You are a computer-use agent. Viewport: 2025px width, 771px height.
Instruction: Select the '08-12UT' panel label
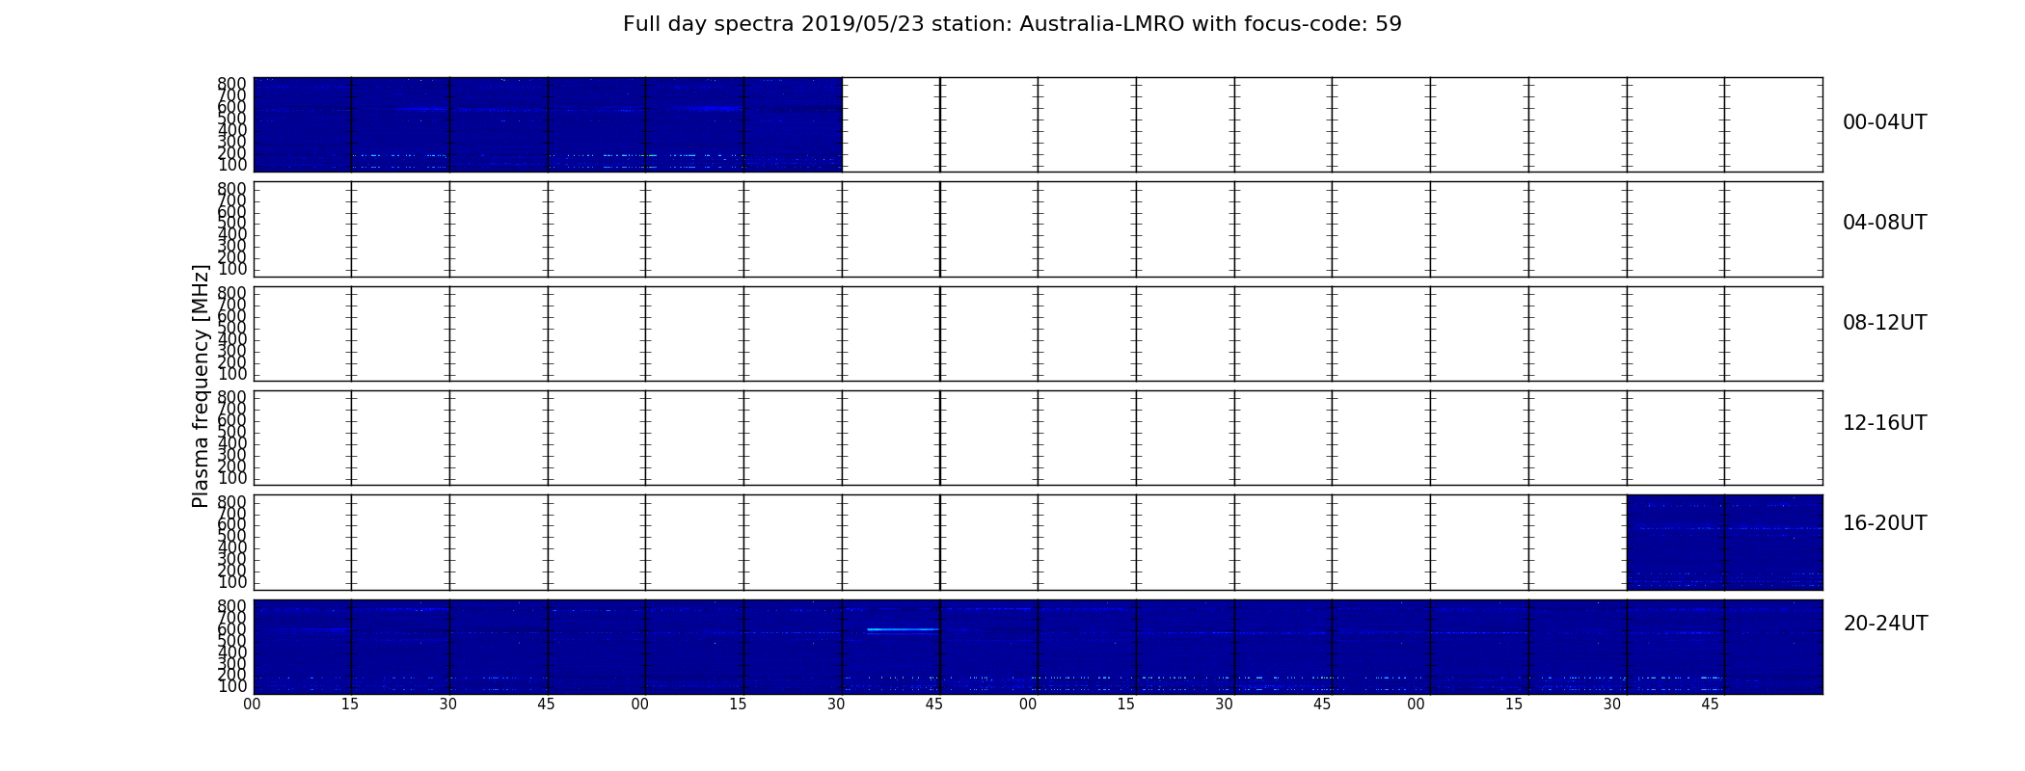point(1884,323)
